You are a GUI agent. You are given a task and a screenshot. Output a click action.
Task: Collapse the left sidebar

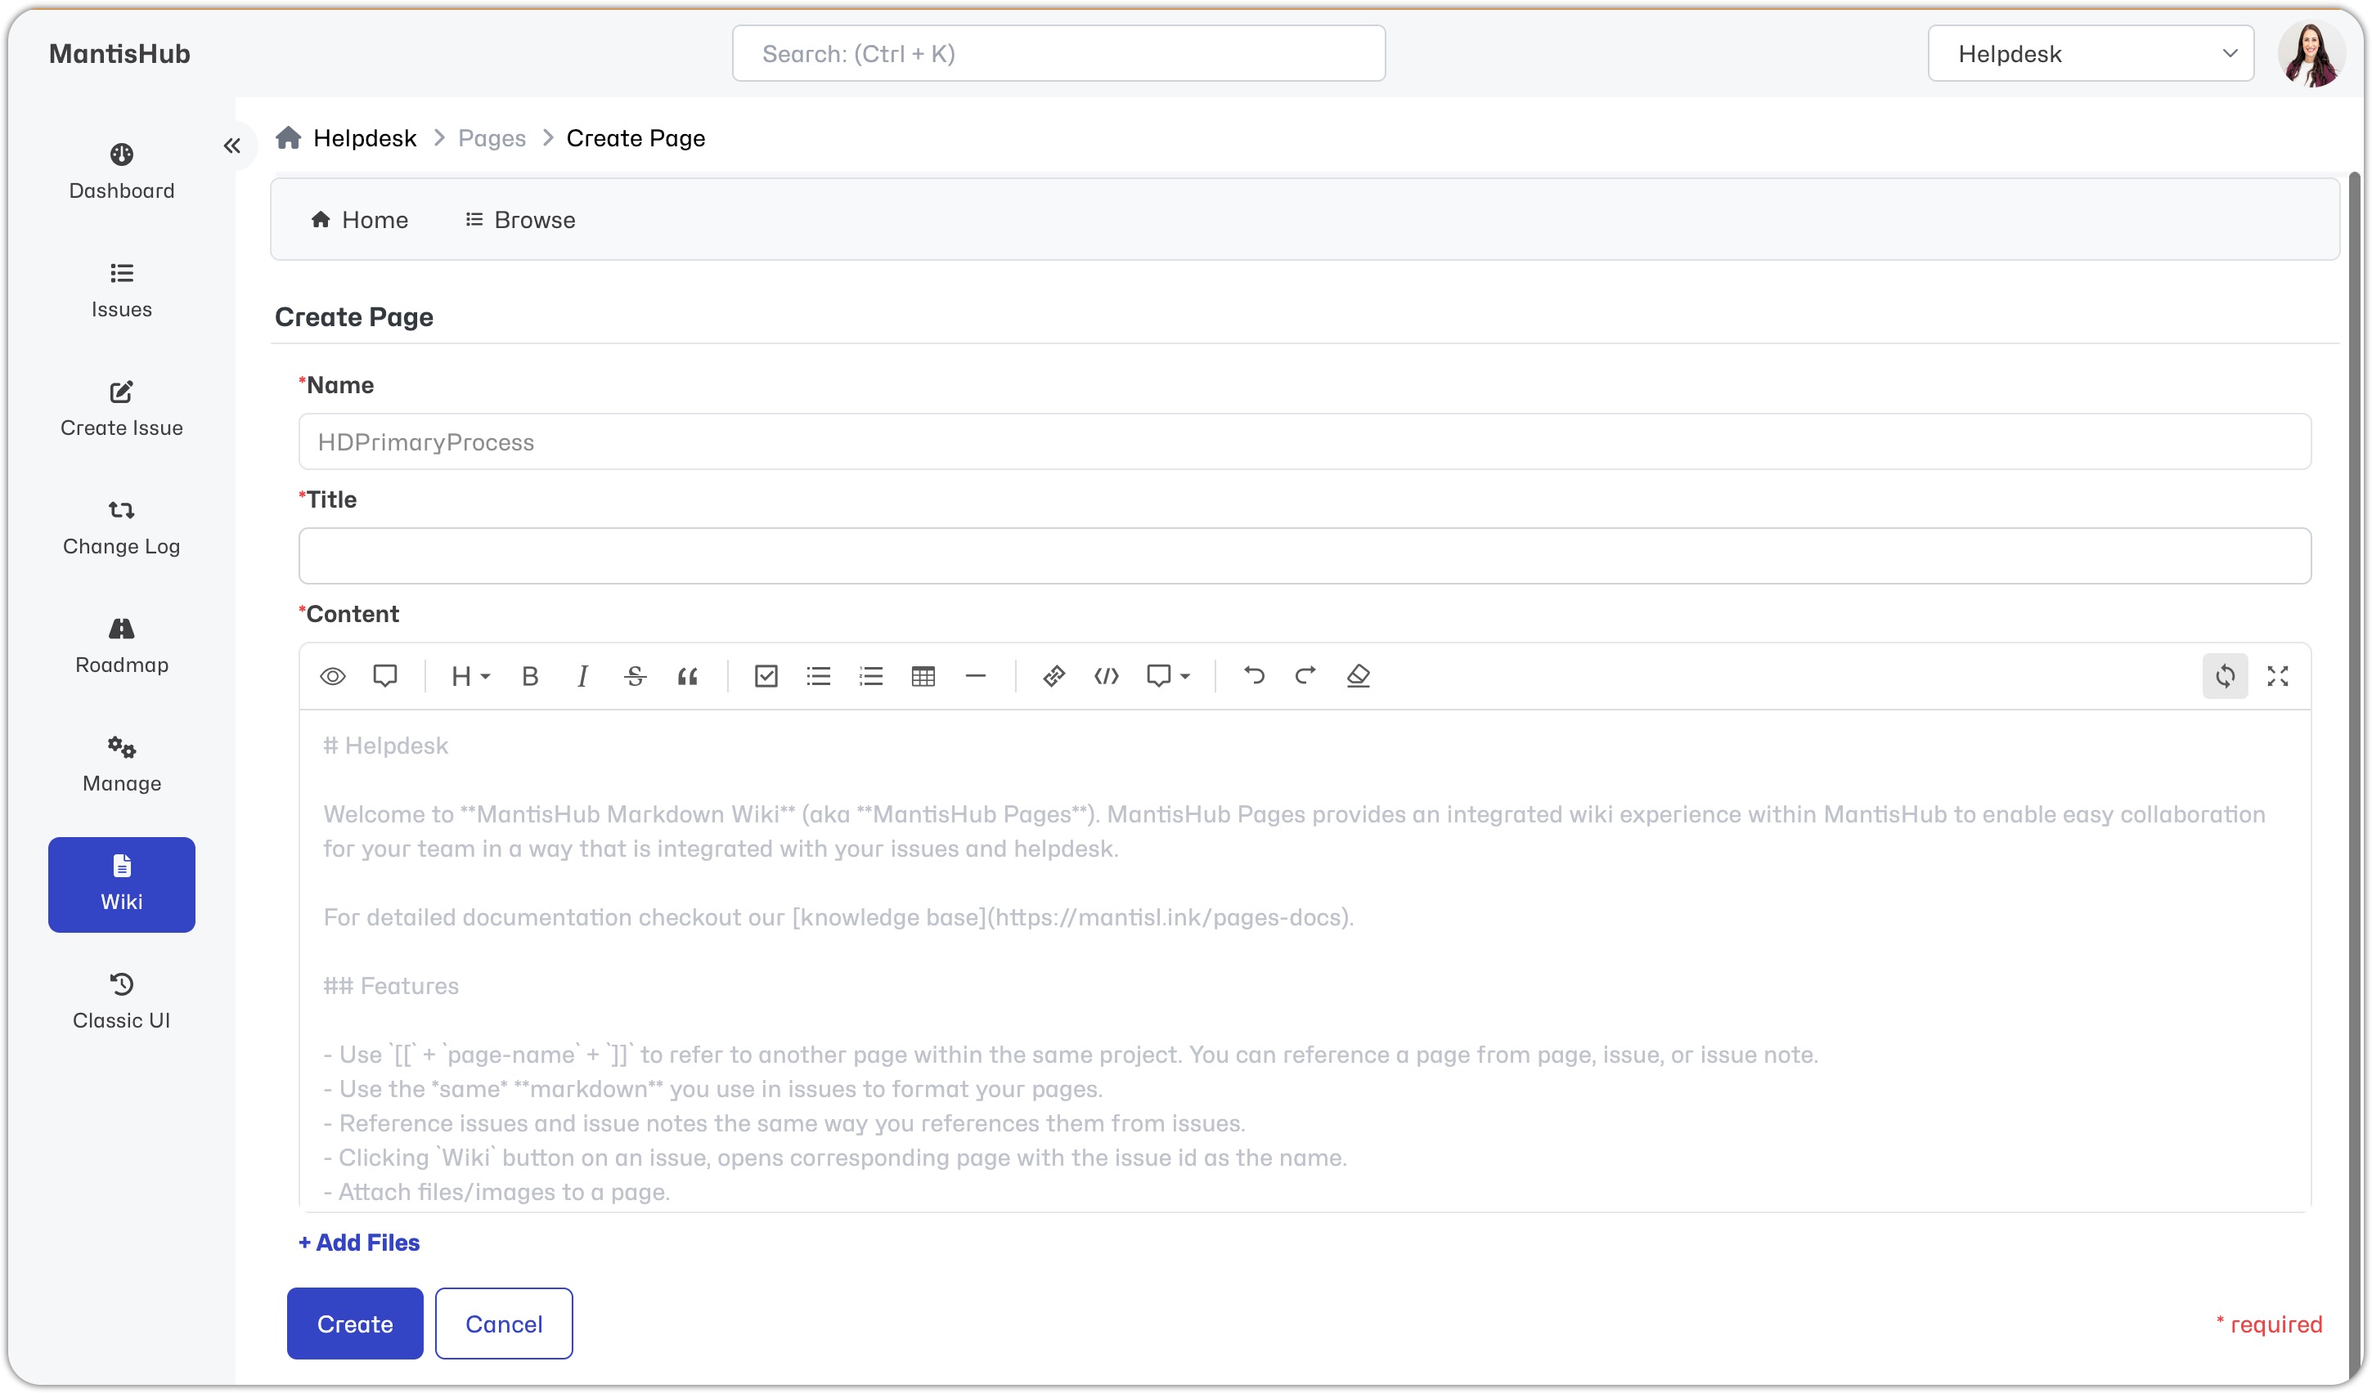click(231, 146)
